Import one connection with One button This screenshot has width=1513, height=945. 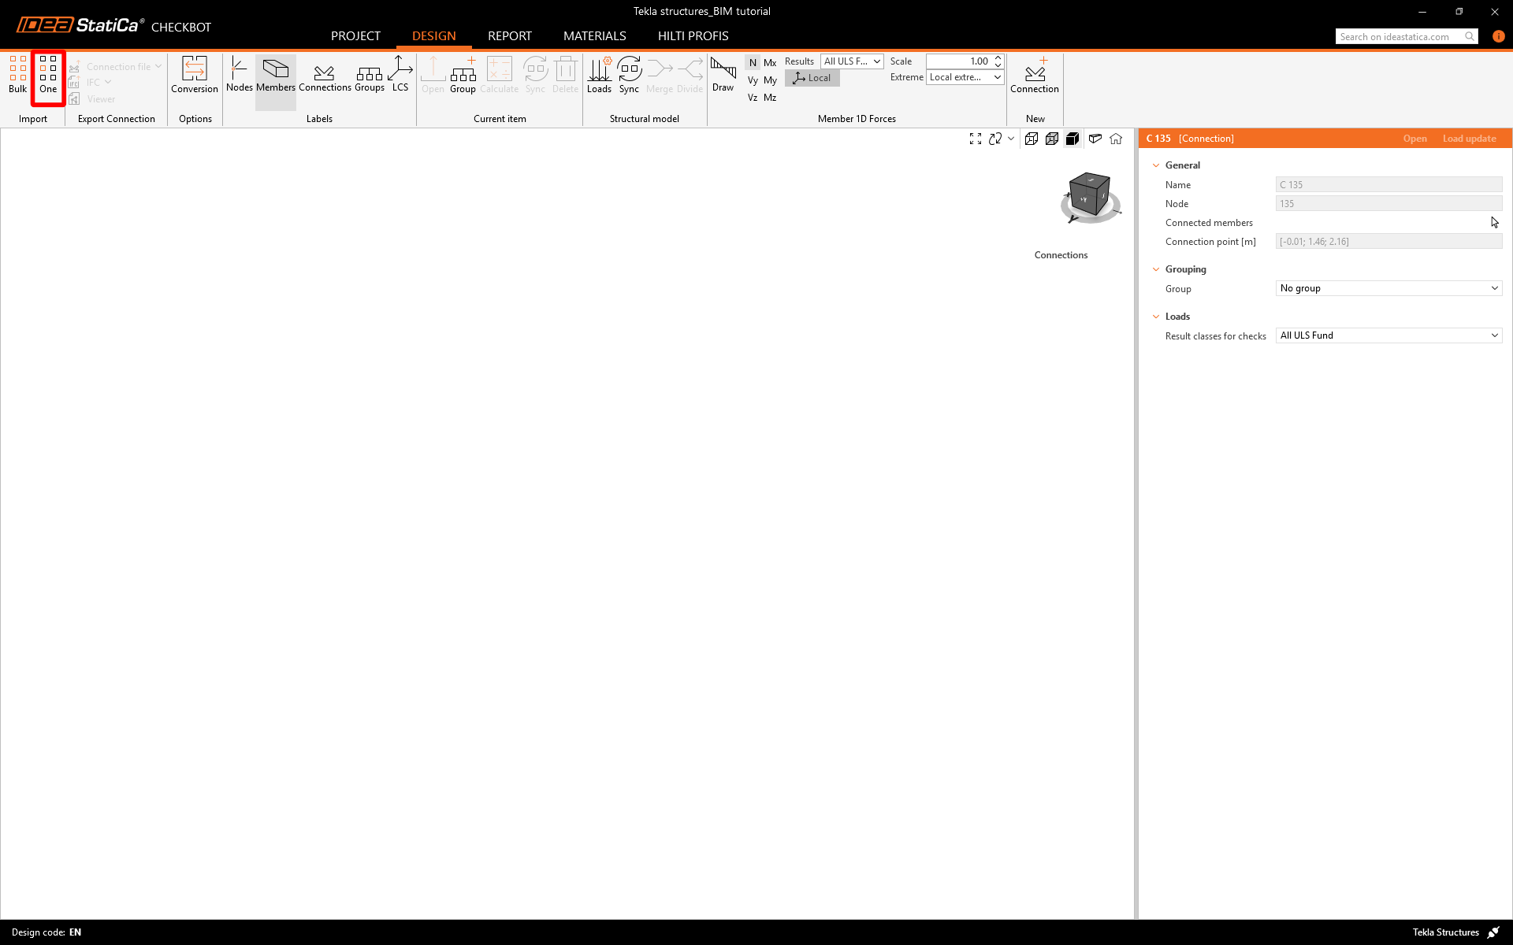pos(48,76)
